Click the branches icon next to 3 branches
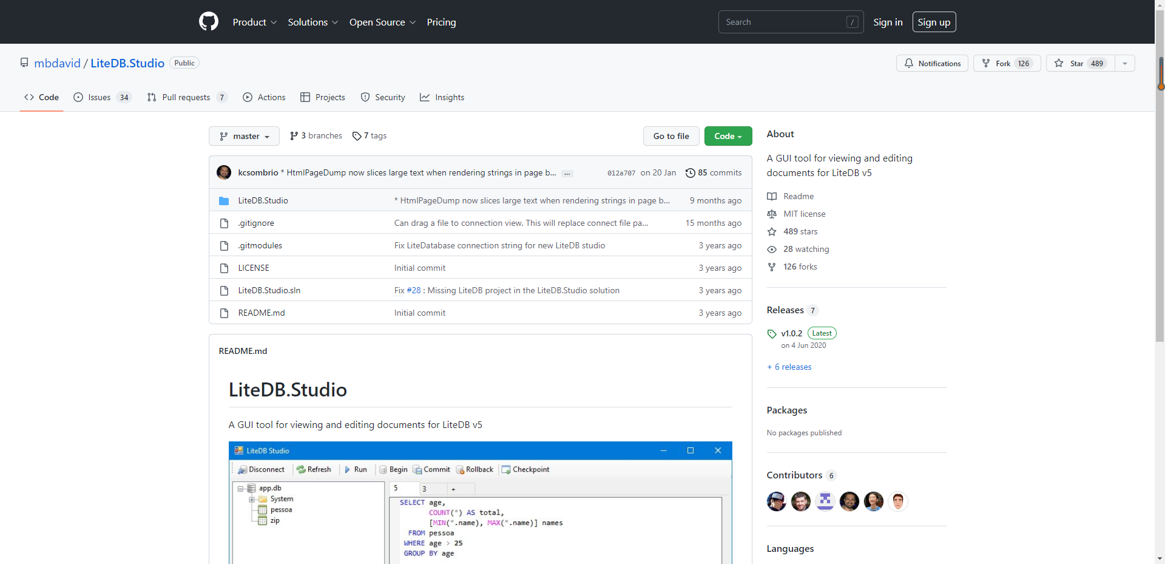Image resolution: width=1165 pixels, height=564 pixels. click(294, 136)
